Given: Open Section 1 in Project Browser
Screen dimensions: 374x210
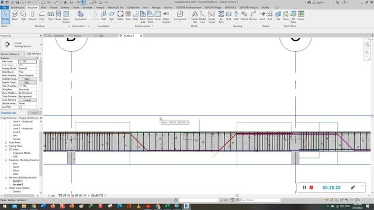Looking at the screenshot, I should (x=18, y=181).
